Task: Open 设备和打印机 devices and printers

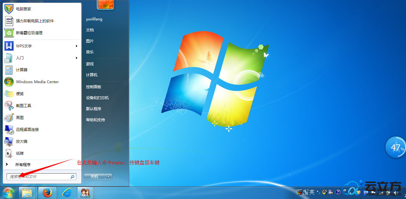Action: [x=97, y=98]
